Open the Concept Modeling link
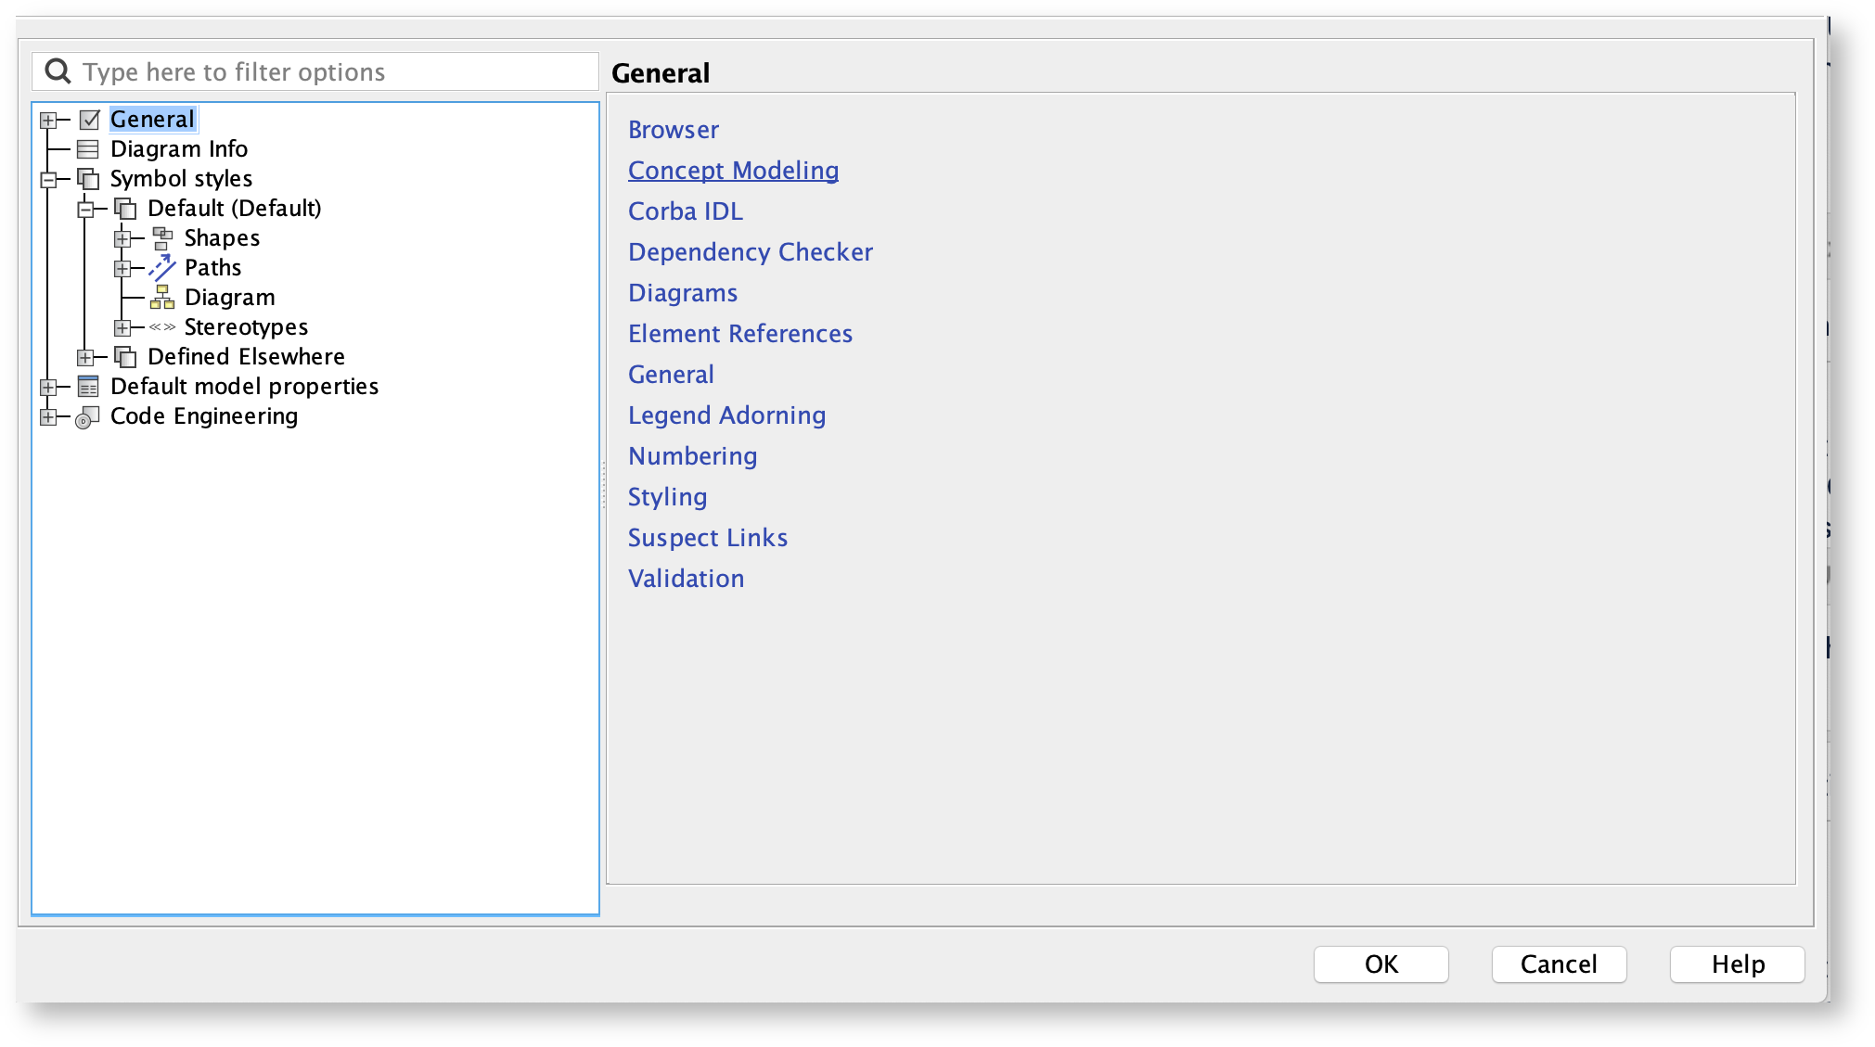1875x1047 pixels. [733, 171]
